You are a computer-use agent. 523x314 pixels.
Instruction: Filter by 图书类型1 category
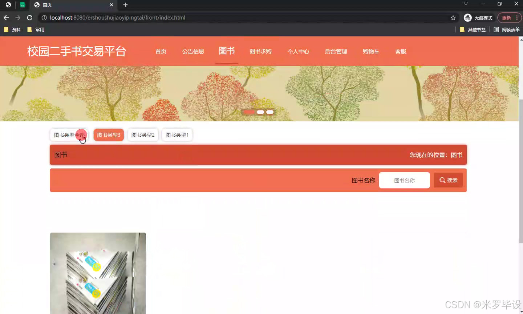[x=177, y=135]
